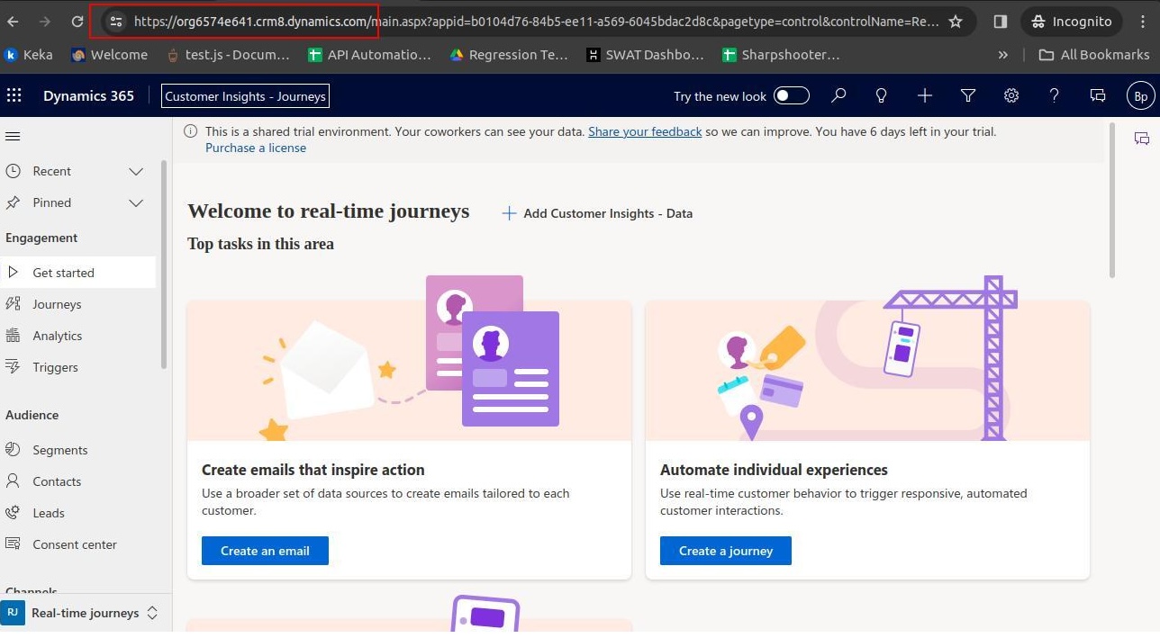Open the All Bookmarks folder

[x=1094, y=55]
